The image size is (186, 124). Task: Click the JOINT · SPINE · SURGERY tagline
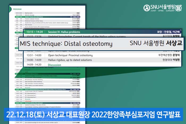coord(163,11)
